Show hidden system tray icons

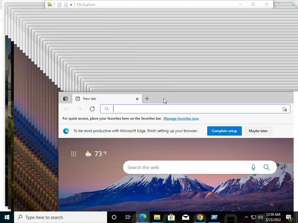pyautogui.click(x=246, y=217)
